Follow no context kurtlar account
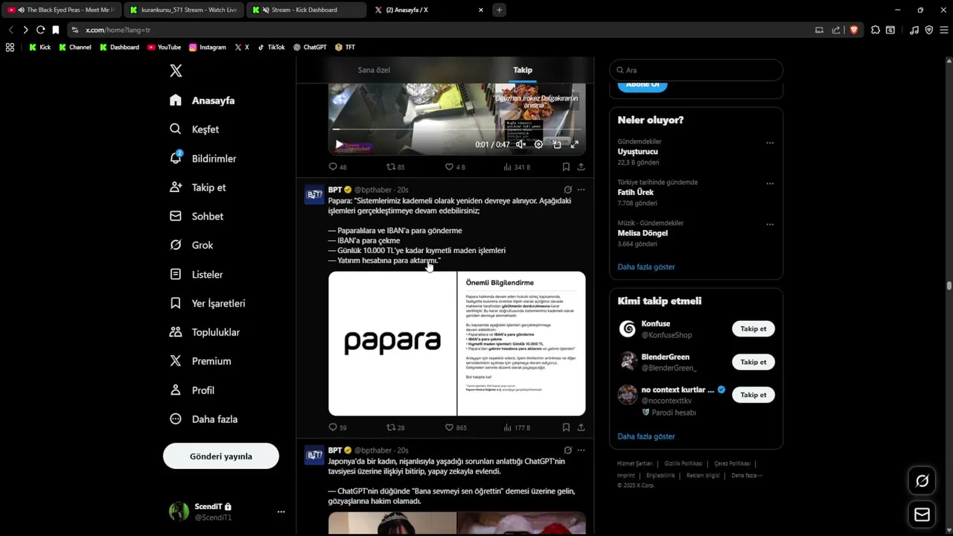The image size is (953, 536). pos(753,395)
